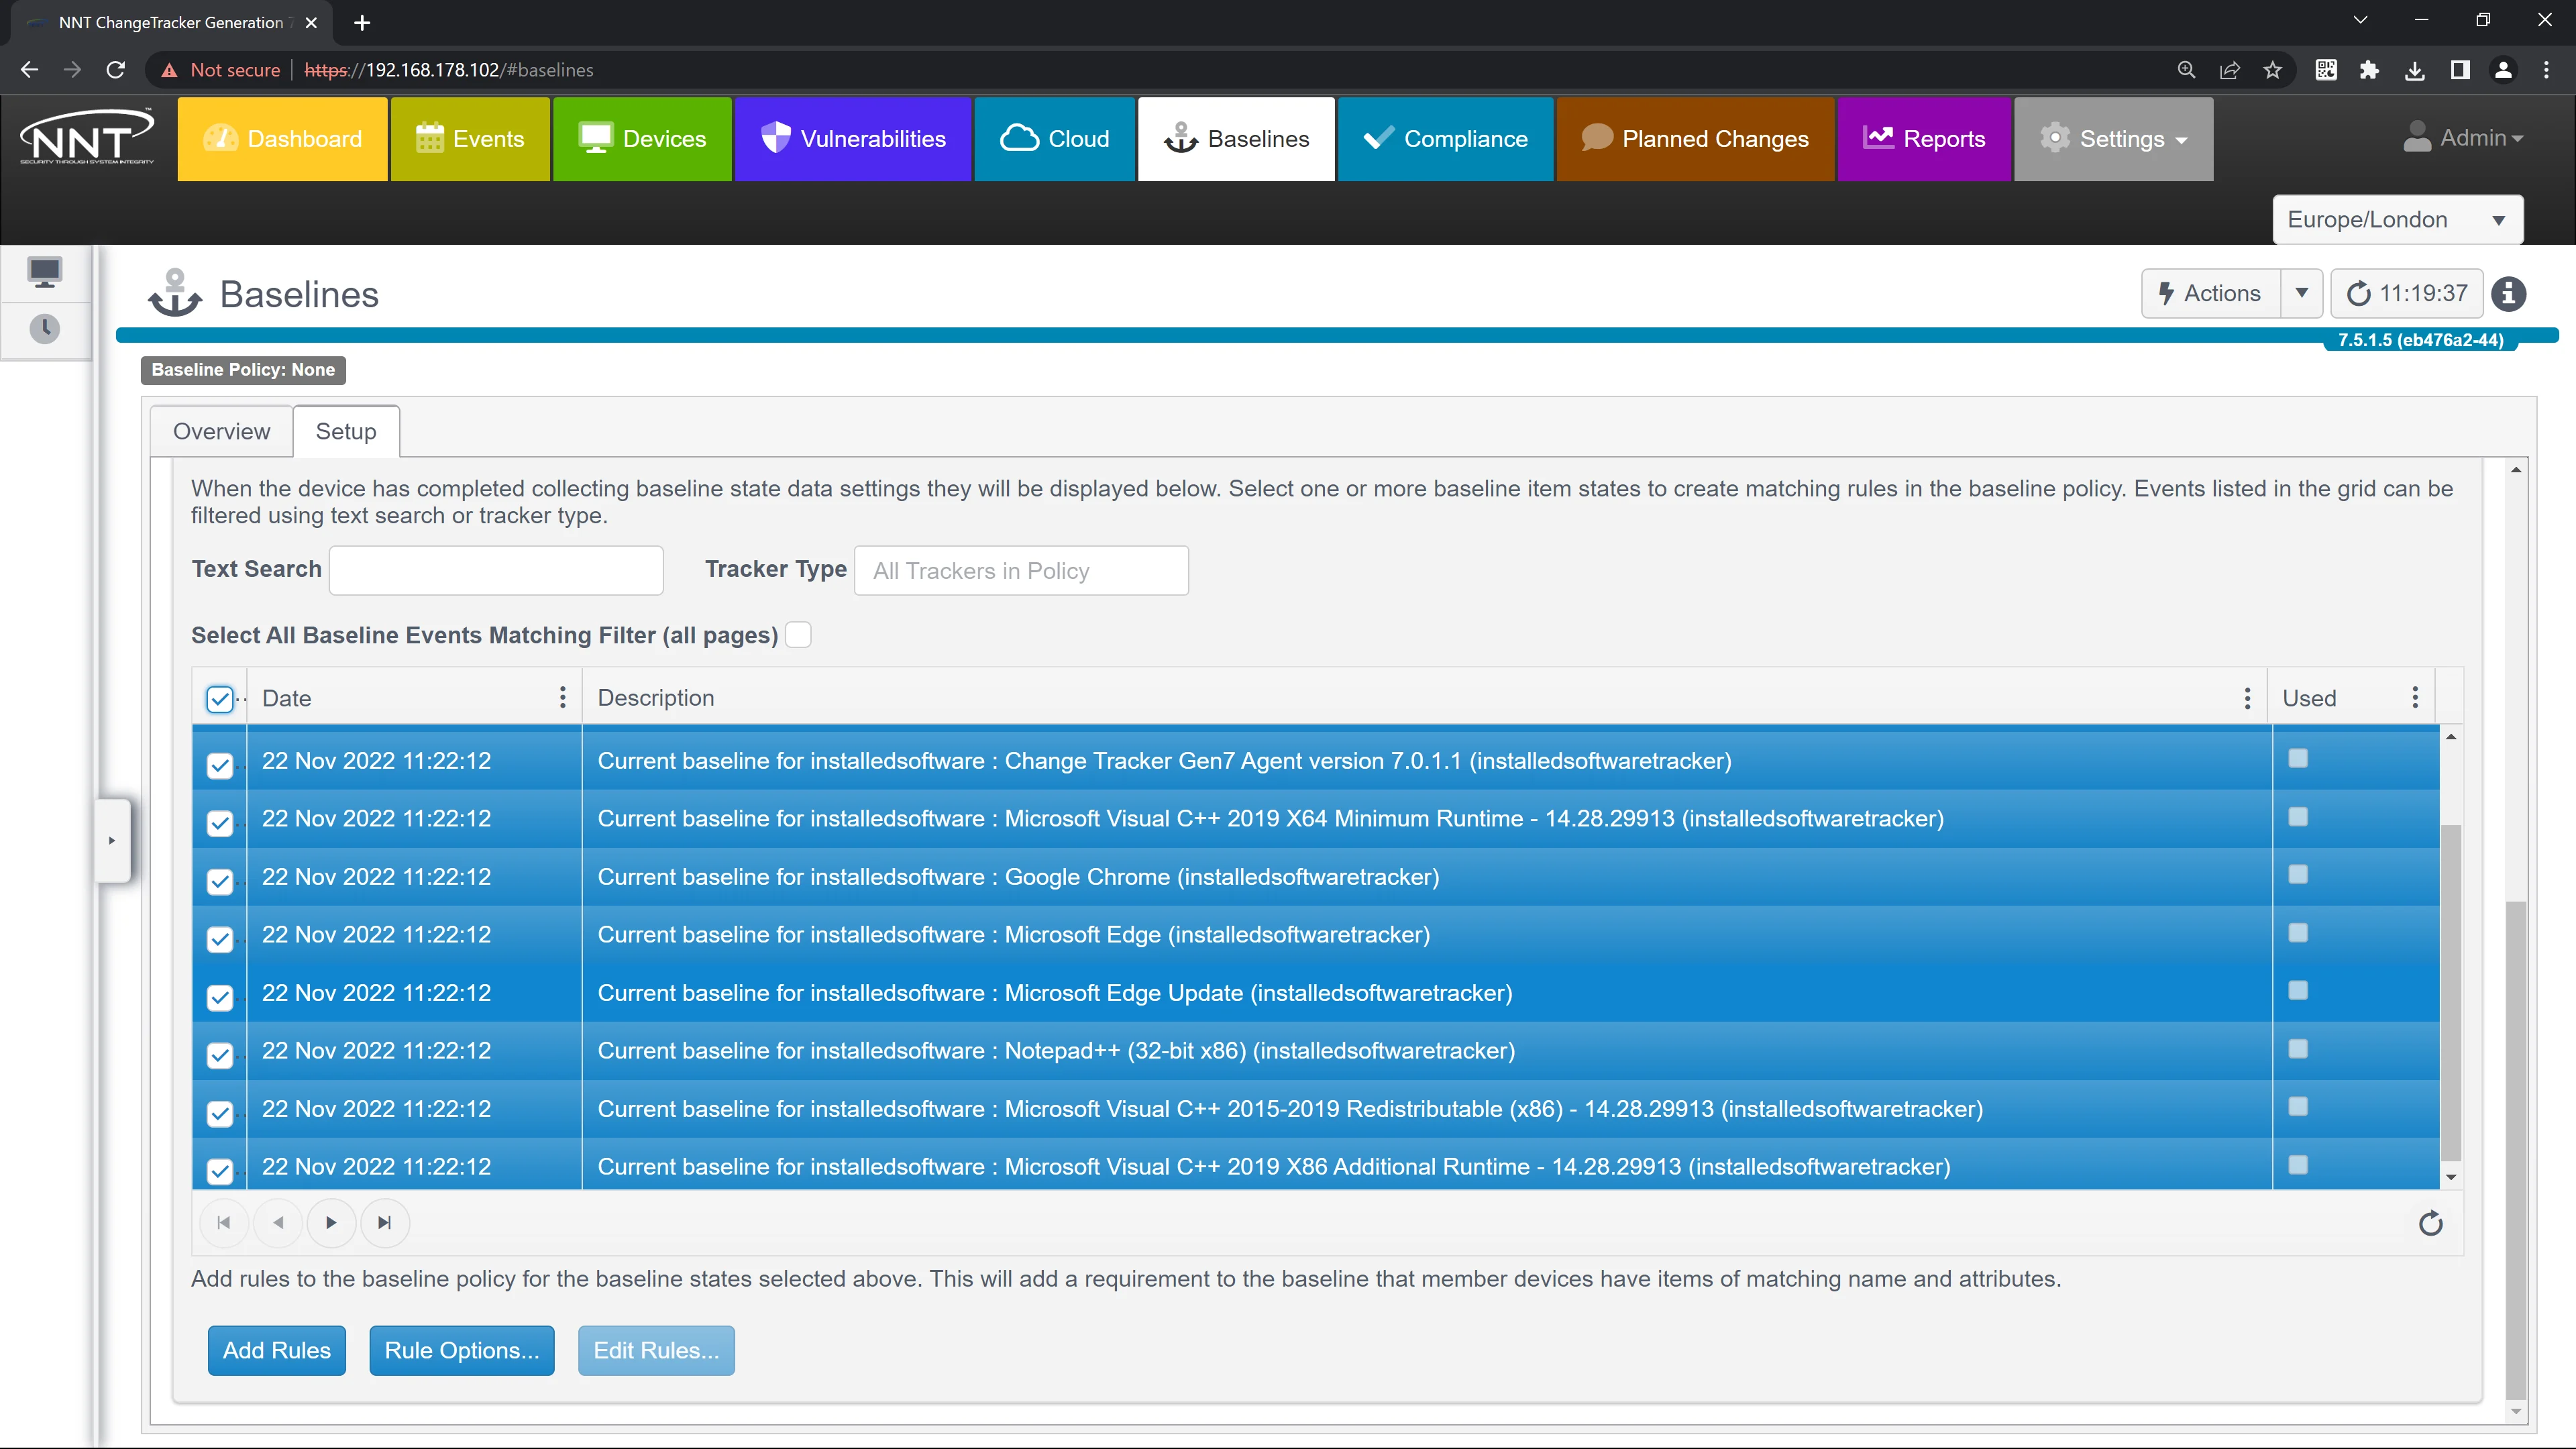Open Chrome three-dot menu
The height and width of the screenshot is (1449, 2576).
click(x=2546, y=70)
